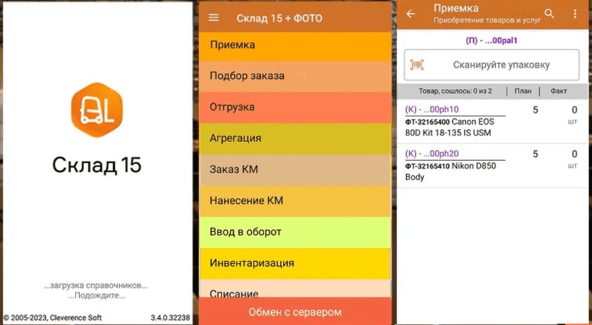The width and height of the screenshot is (592, 325).
Task: Click the pallet code (П) - ...00pal1
Action: pos(491,40)
